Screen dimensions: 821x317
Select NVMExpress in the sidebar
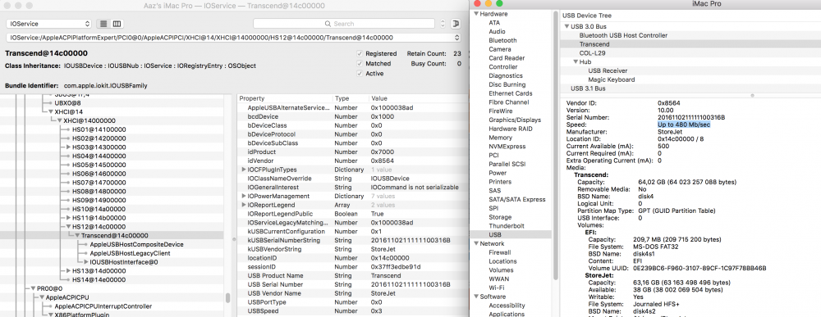507,147
